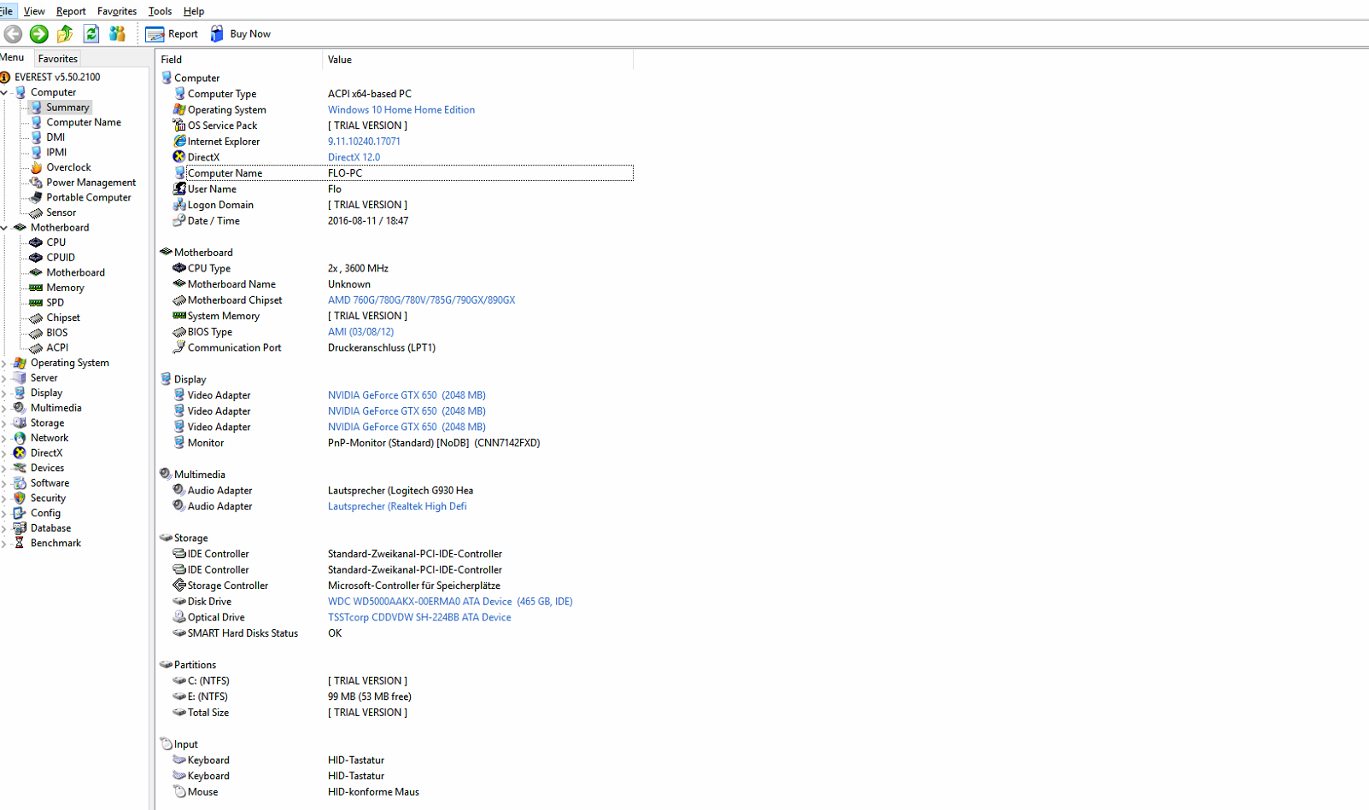1369x810 pixels.
Task: Switch to the Favorites sidebar tab
Action: (x=58, y=59)
